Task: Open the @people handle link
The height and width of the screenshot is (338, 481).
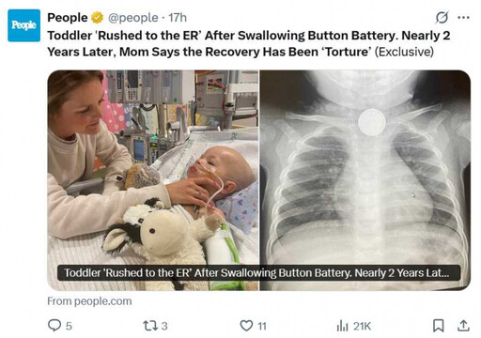Action: coord(133,18)
